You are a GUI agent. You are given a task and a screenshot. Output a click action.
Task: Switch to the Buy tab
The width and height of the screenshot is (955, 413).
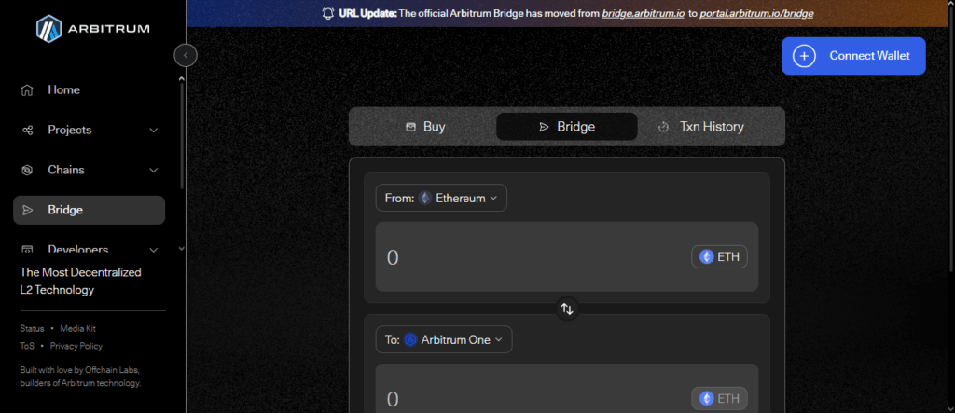(x=425, y=127)
